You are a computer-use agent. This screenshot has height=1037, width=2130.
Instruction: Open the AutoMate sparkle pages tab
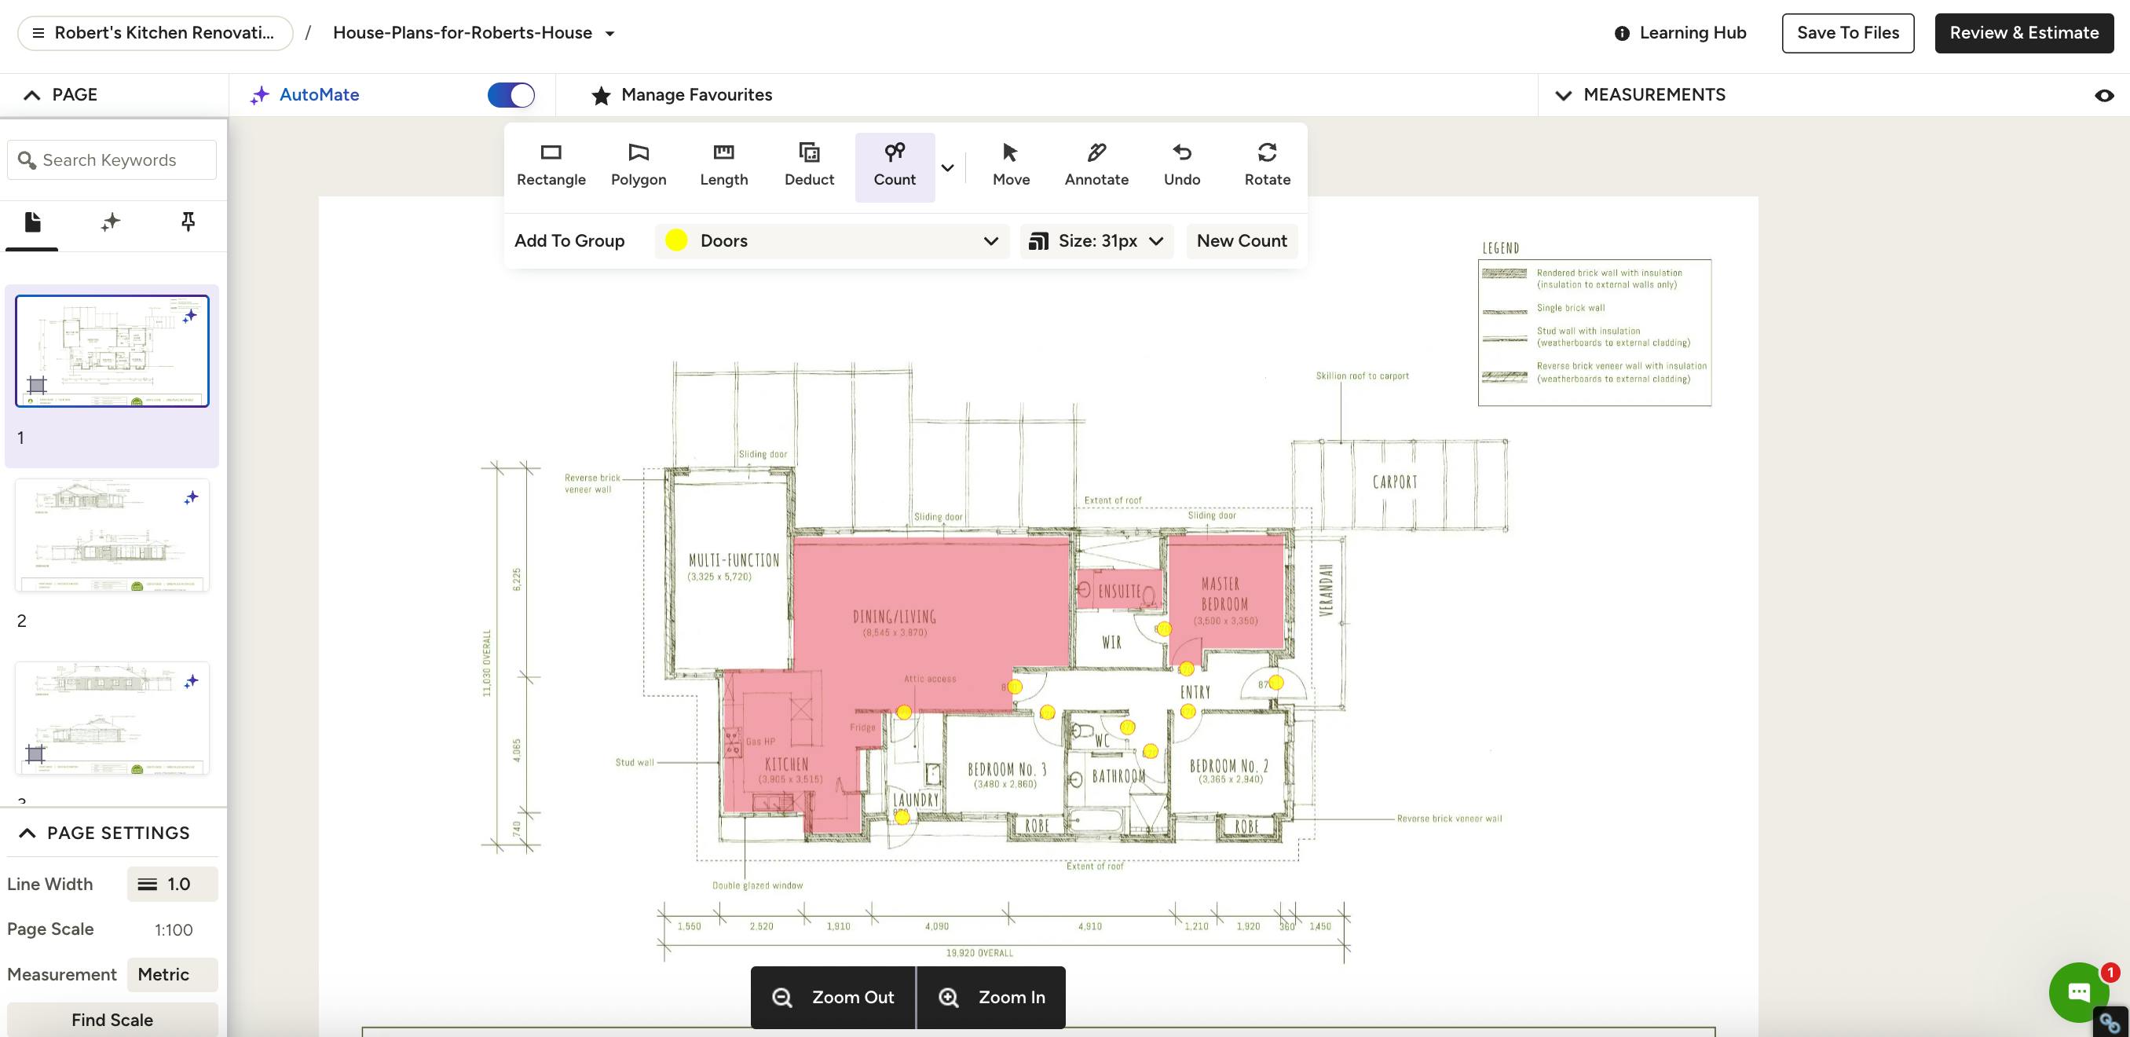click(110, 222)
